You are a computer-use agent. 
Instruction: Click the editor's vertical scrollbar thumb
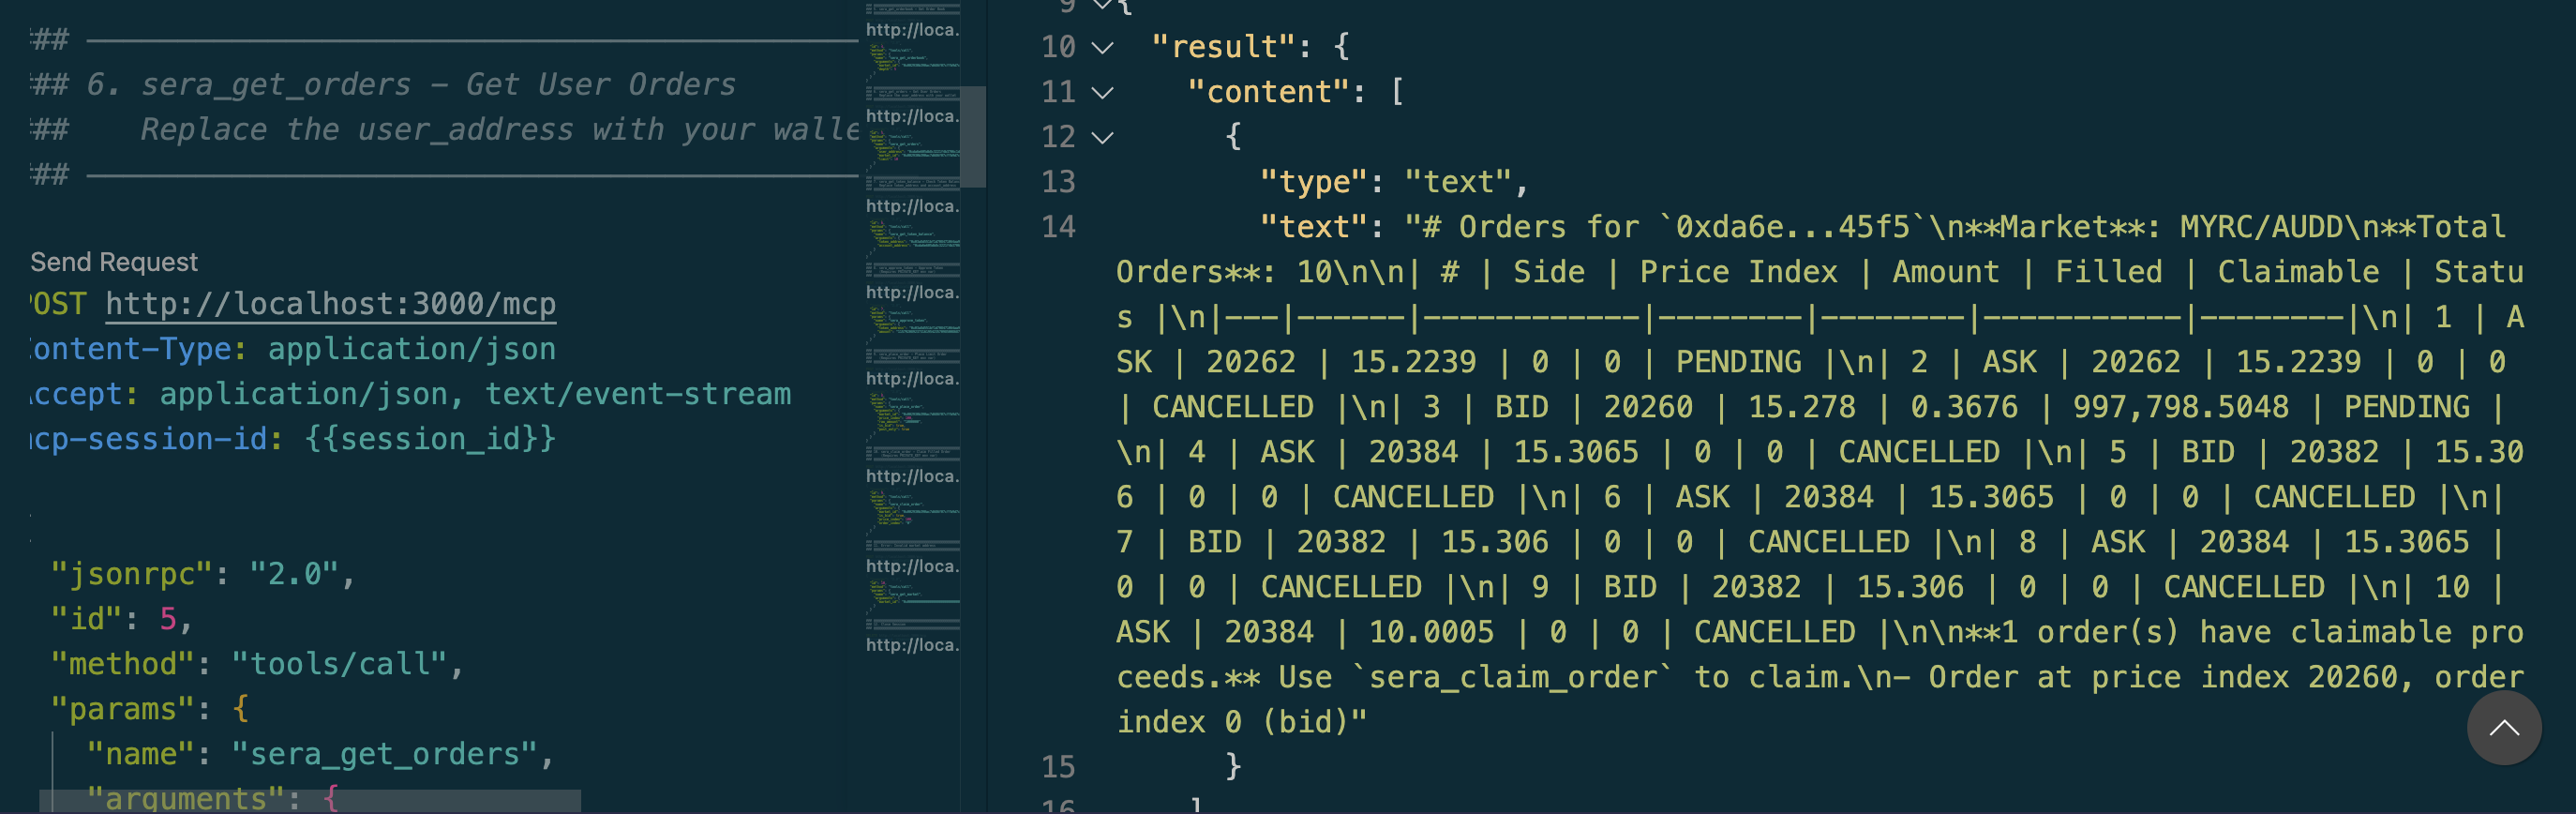coord(974,136)
